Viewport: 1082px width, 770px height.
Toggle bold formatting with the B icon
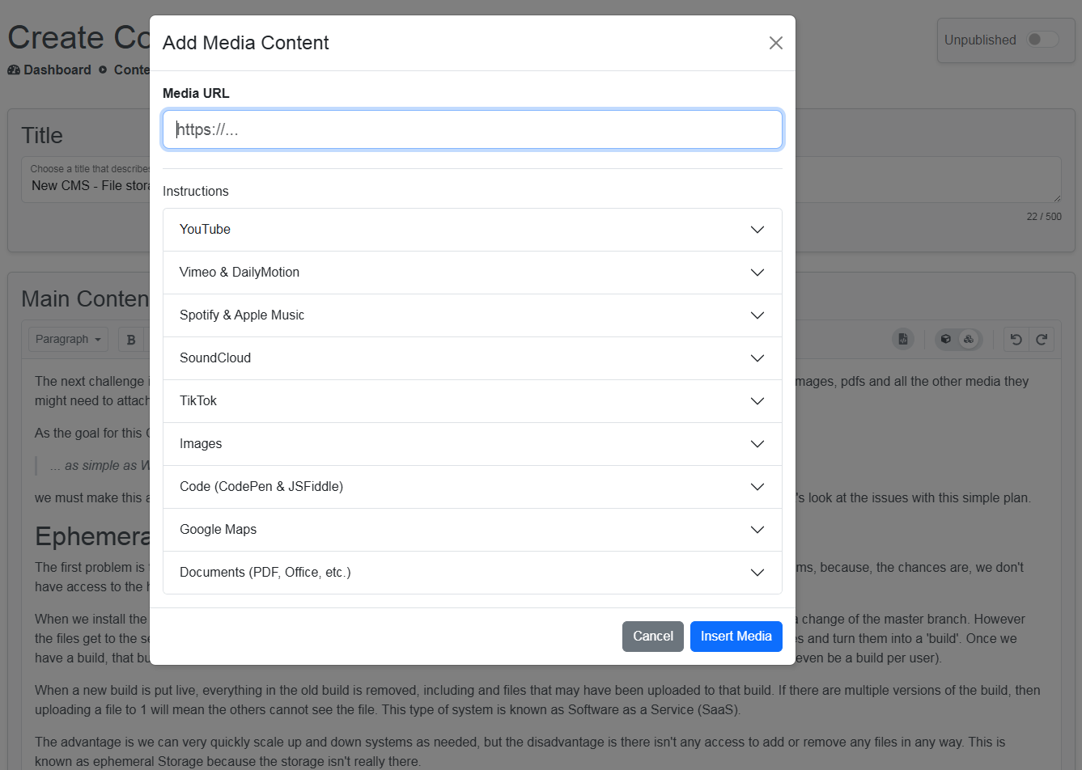click(131, 339)
